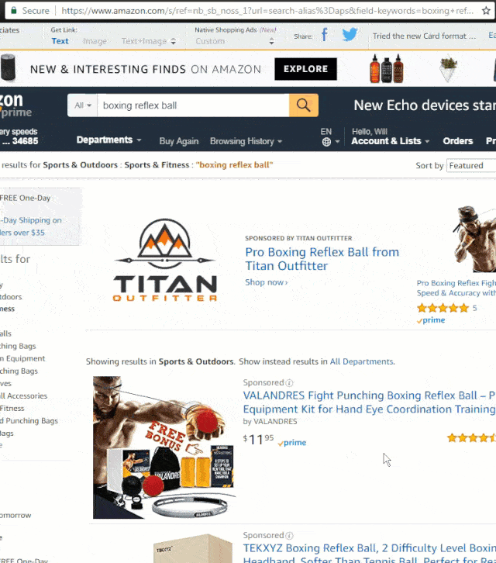Click the $11.95 price
The width and height of the screenshot is (496, 563).
pos(258,439)
